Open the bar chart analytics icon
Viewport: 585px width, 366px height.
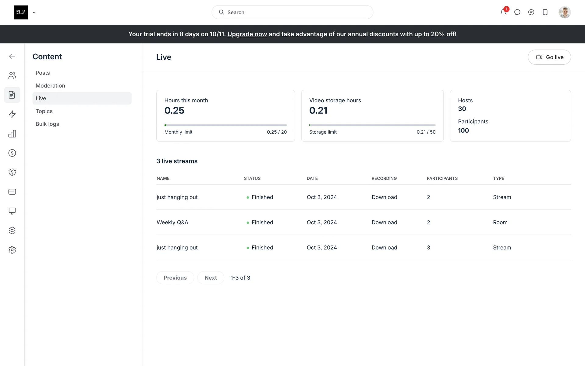pos(12,134)
